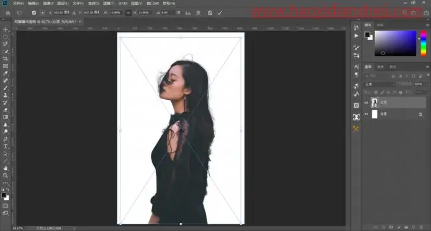Open the History panel icon
Screen dimensions: 431x231
(356, 28)
